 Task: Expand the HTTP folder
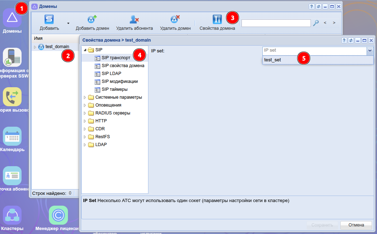point(84,121)
